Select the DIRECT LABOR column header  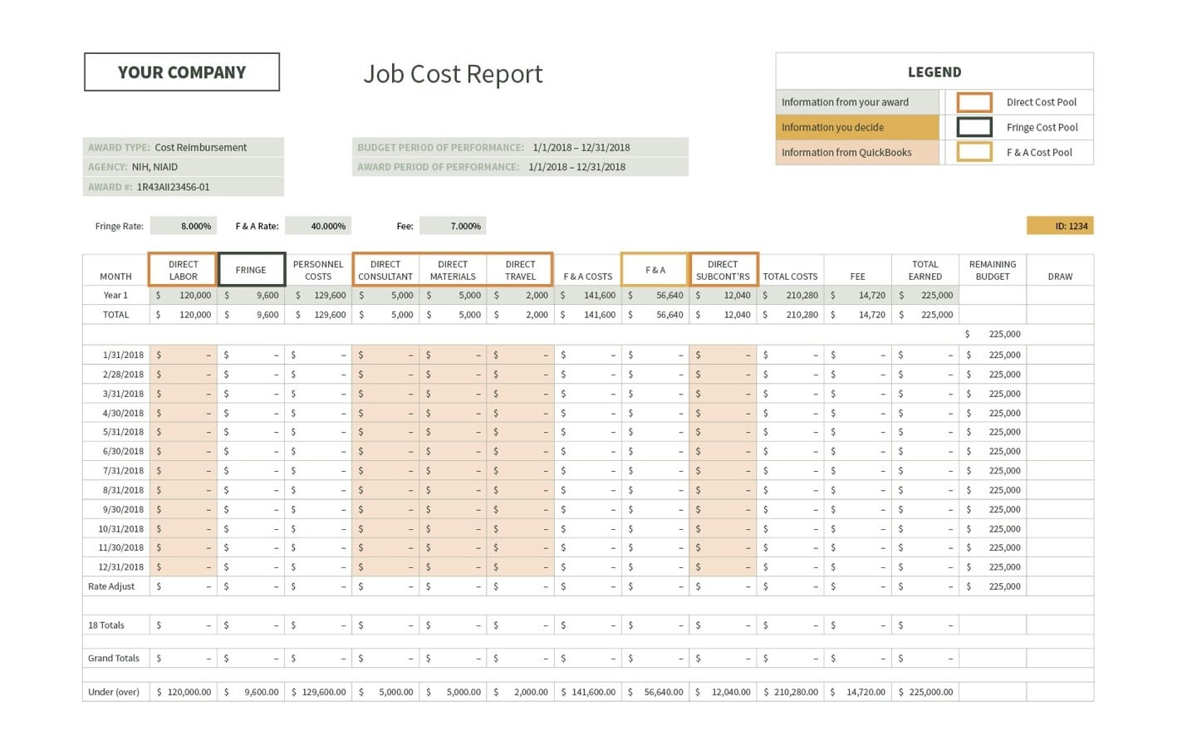[x=182, y=269]
